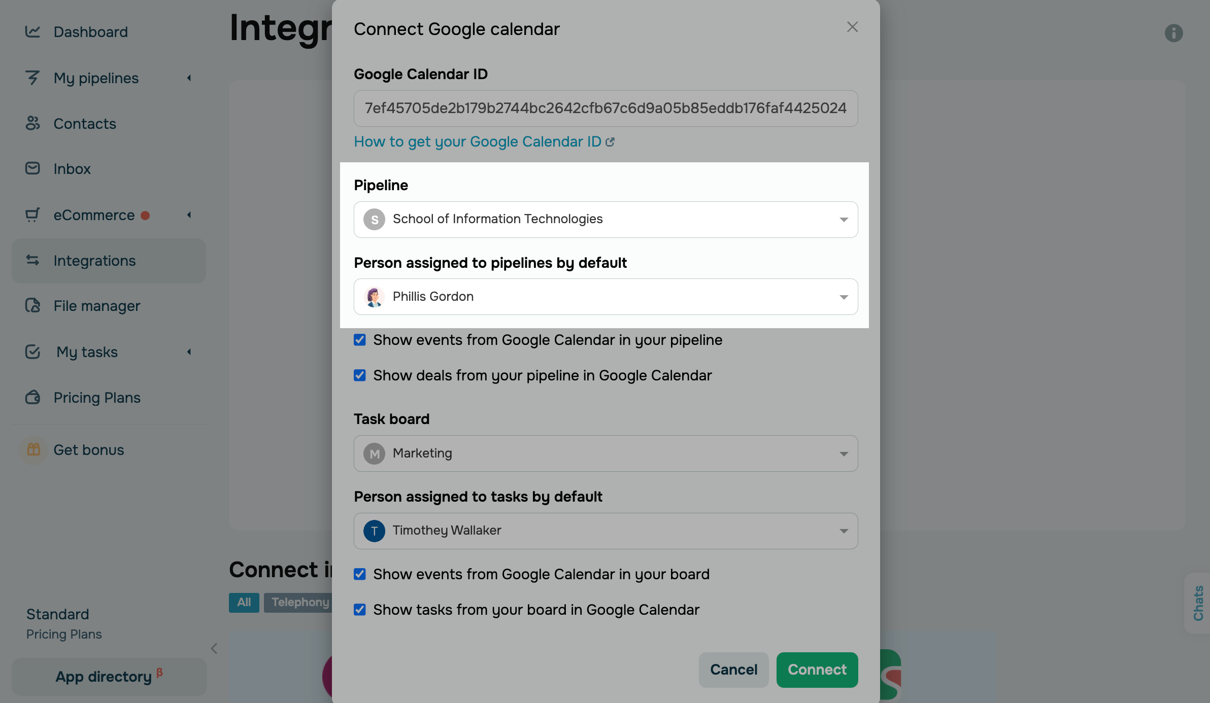Open the Task board Marketing dropdown
1210x703 pixels.
(x=606, y=453)
